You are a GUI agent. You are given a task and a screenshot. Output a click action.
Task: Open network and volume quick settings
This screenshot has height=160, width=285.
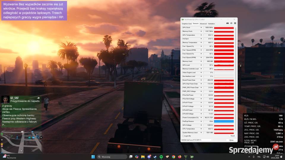[266, 157]
